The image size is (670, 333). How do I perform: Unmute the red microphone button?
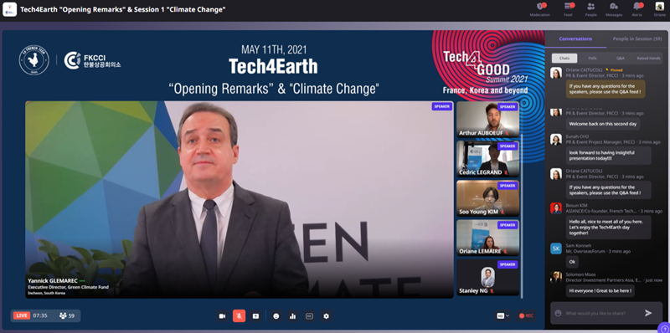pos(239,316)
